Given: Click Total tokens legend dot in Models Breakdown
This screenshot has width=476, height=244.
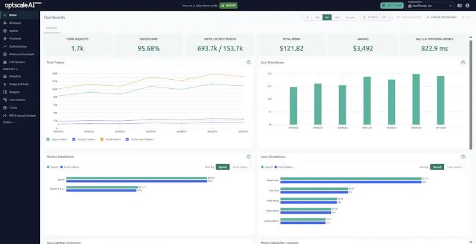Looking at the screenshot, I should (61, 167).
